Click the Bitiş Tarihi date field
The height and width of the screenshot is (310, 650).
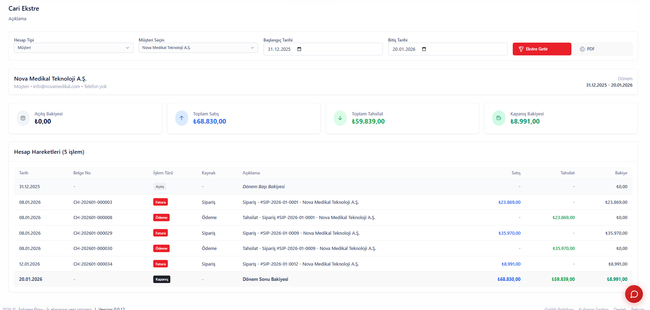click(404, 49)
